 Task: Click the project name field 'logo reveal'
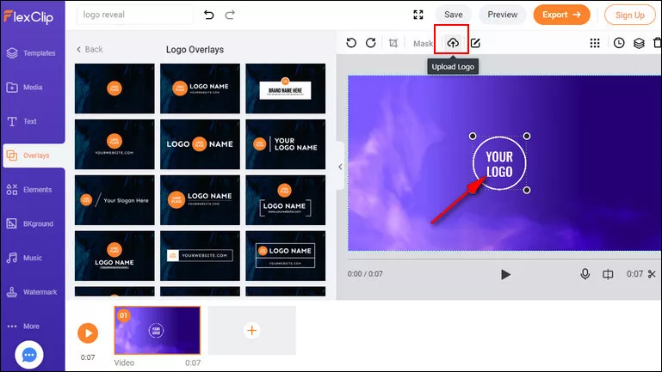134,15
